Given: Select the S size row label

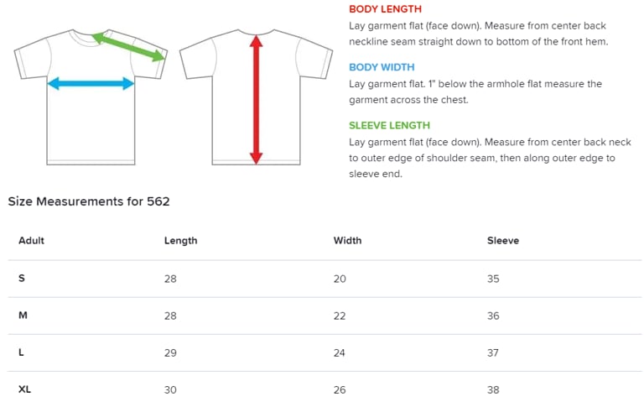Looking at the screenshot, I should 22,279.
